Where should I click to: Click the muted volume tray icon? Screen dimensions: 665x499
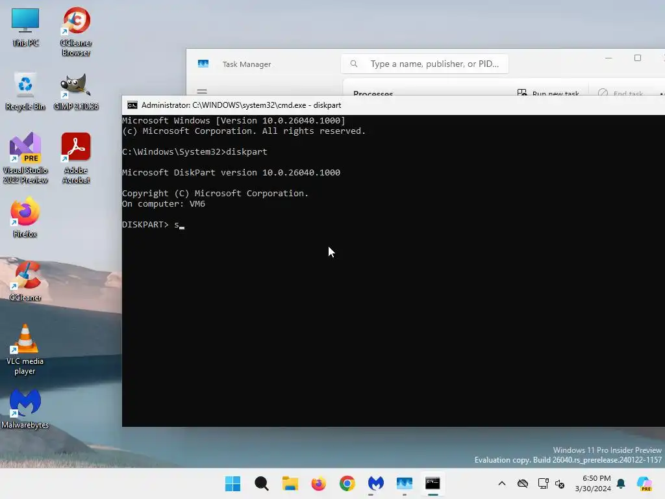560,483
